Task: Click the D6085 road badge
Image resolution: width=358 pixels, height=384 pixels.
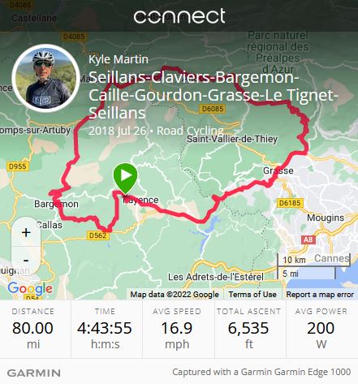Action: (x=213, y=109)
